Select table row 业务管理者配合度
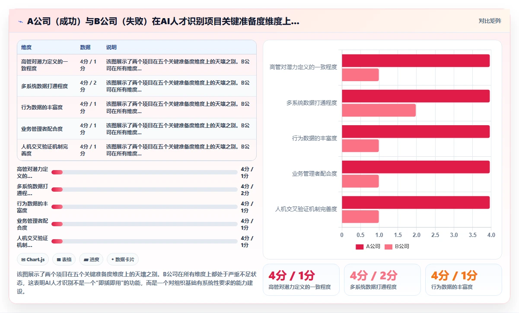 [x=137, y=129]
